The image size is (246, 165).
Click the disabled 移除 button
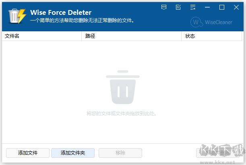(120, 153)
